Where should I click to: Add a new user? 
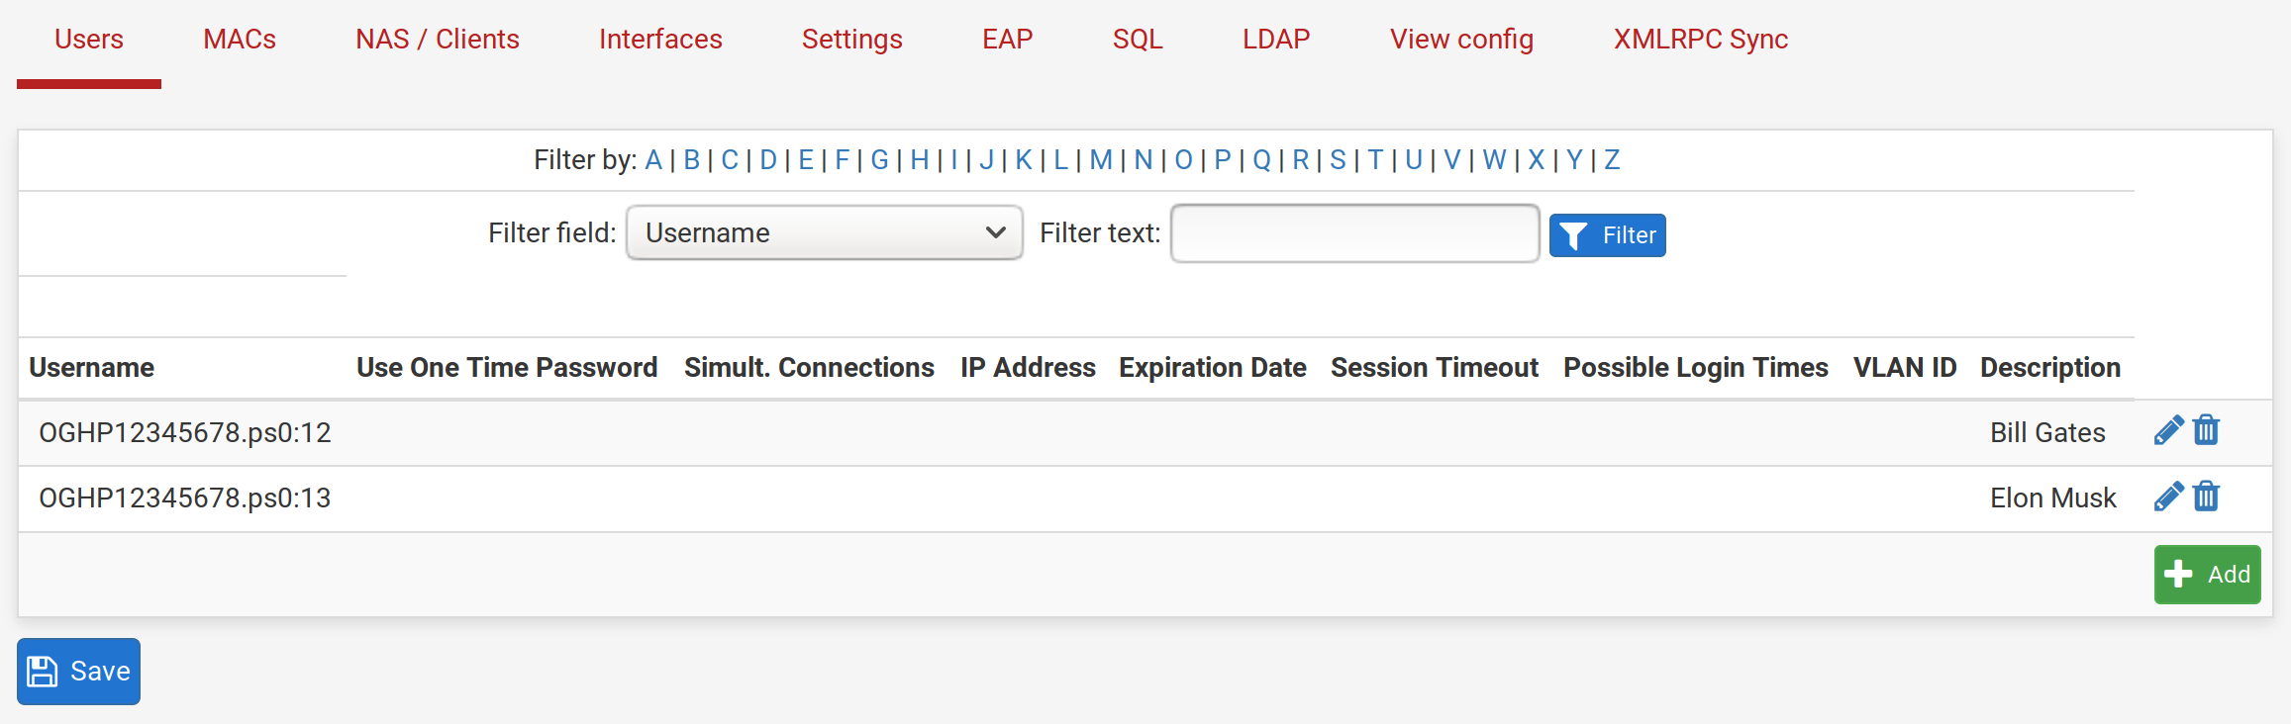(2207, 575)
